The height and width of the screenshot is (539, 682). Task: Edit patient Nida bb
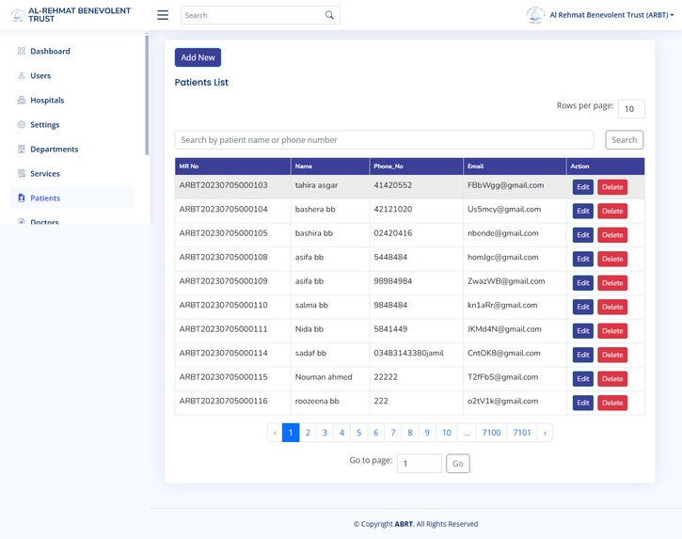tap(583, 330)
